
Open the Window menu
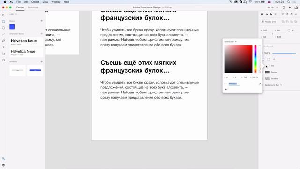56,2
